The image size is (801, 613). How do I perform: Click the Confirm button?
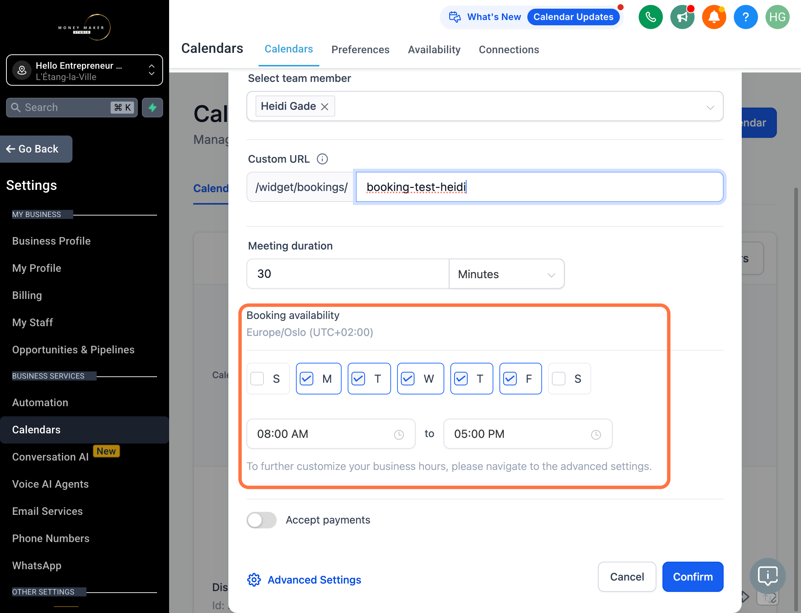coord(693,577)
